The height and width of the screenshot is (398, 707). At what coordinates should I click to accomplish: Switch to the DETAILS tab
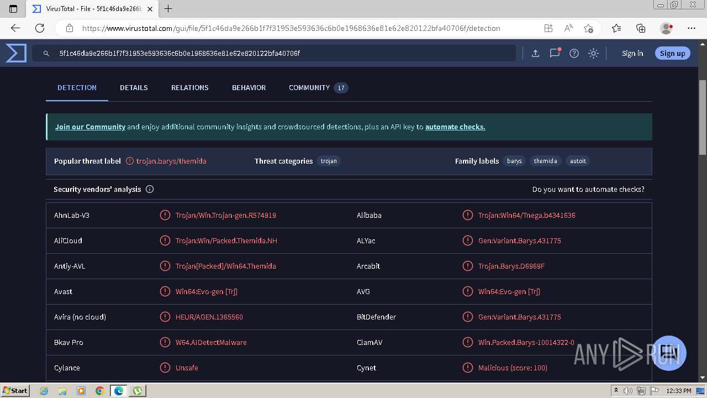[134, 88]
